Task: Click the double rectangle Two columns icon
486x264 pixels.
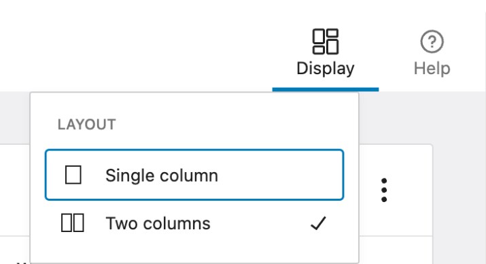Action: [73, 223]
